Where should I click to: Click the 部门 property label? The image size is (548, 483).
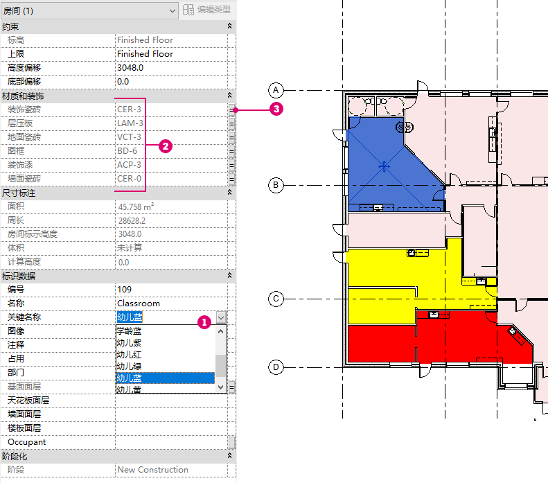16,373
